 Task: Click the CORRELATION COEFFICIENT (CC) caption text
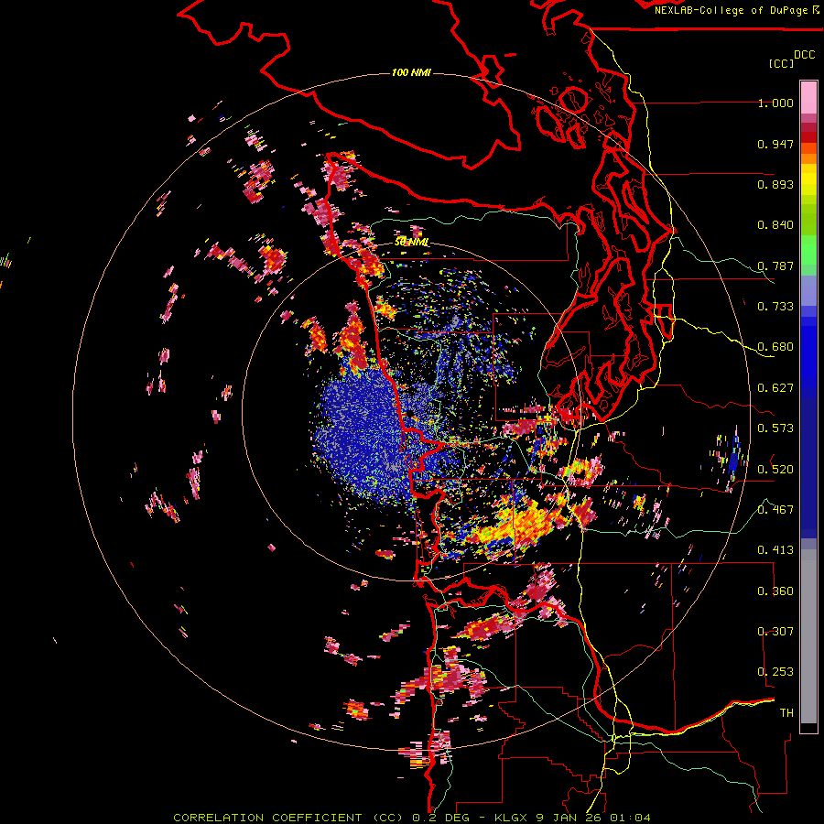point(288,818)
